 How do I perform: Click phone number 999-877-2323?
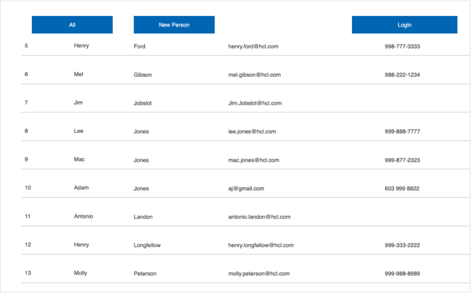coord(402,160)
